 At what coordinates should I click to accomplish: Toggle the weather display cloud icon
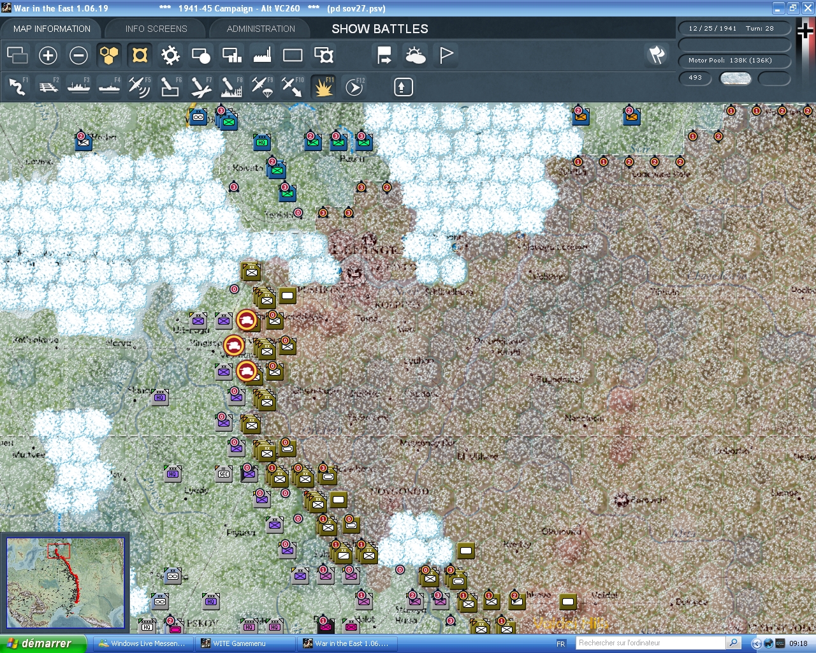pos(416,55)
